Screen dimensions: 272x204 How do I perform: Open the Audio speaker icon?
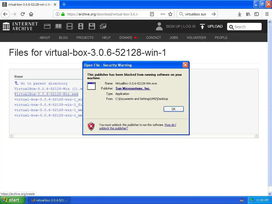[x=81, y=26]
